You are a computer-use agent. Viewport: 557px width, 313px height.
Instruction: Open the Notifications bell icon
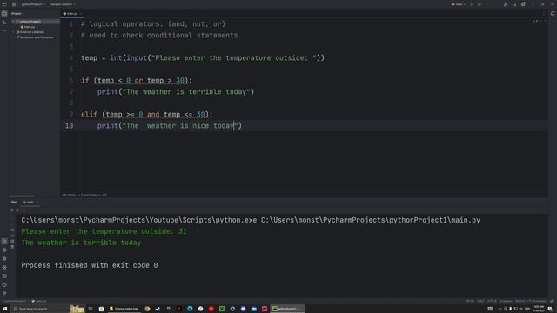pyautogui.click(x=553, y=14)
